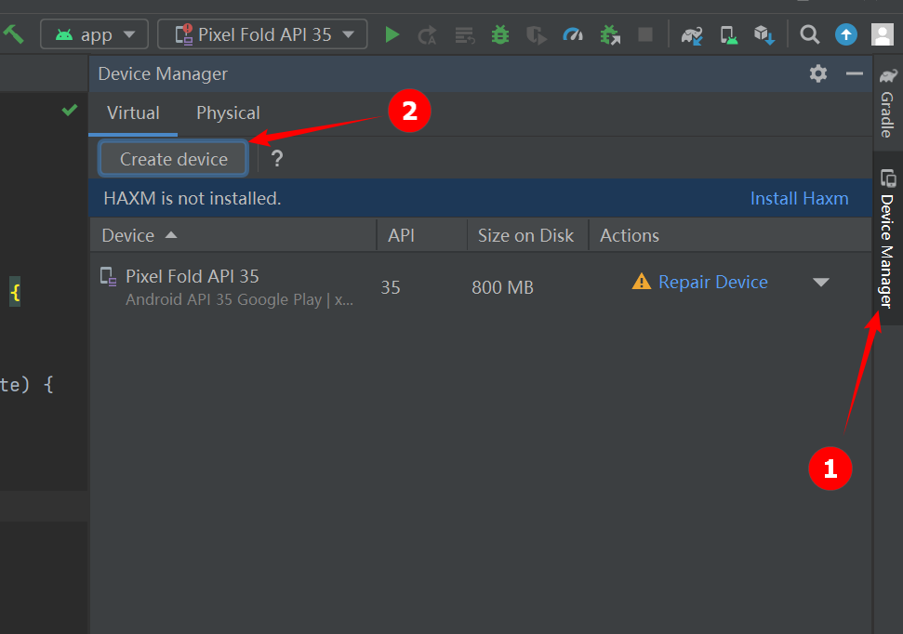Open Device Manager toolbar icon
The height and width of the screenshot is (634, 903).
[x=729, y=35]
